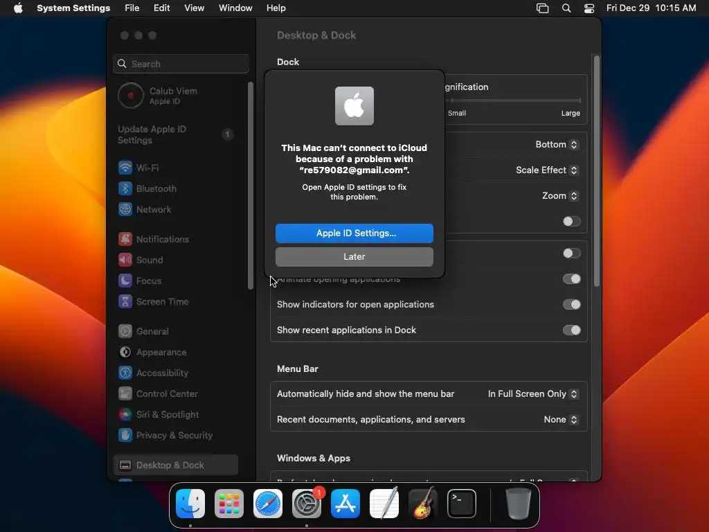Toggle Show indicators for open applications
Viewport: 709px width, 532px height.
(x=571, y=305)
